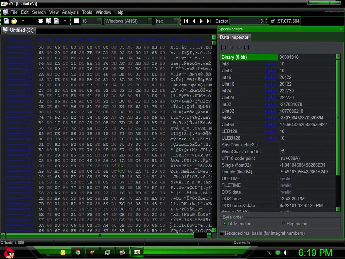Click the Data inspector scroll down arrow
This screenshot has height=259, width=345.
pos(338,209)
